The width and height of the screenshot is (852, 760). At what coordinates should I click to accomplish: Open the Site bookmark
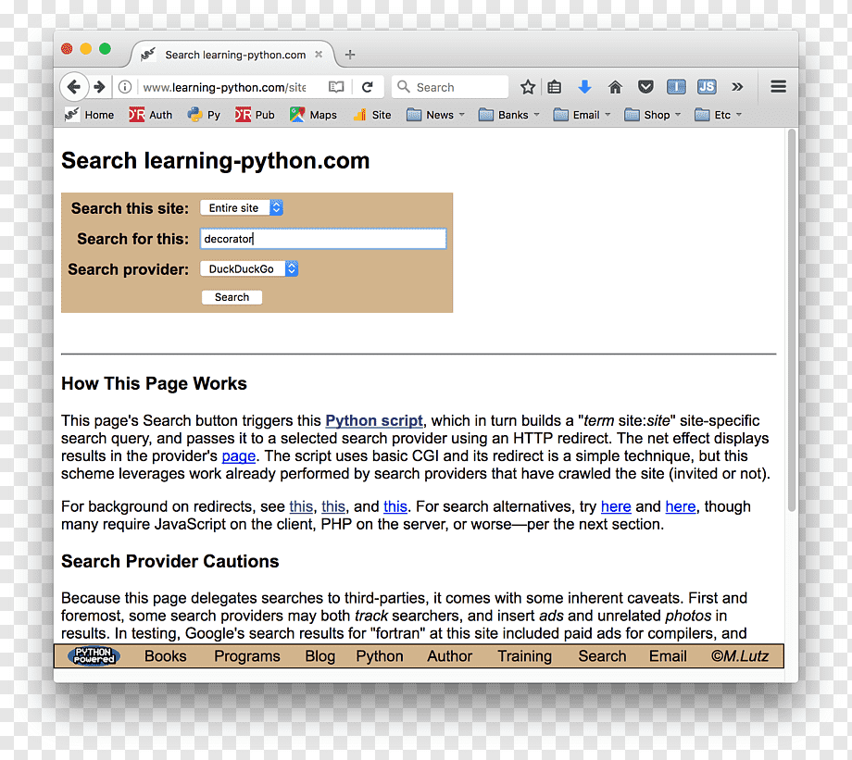(372, 115)
